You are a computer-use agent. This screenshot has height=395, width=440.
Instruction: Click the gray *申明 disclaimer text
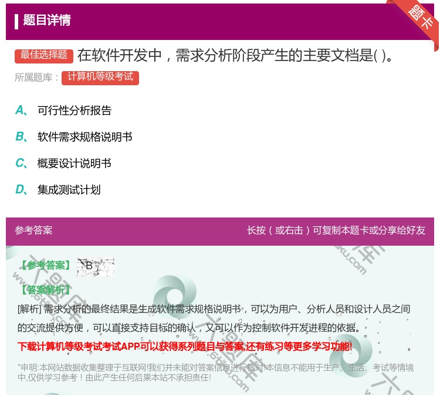pyautogui.click(x=215, y=372)
